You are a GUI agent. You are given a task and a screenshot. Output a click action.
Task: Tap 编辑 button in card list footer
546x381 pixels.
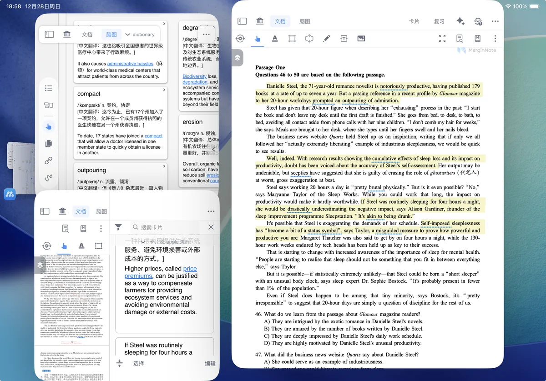[210, 363]
